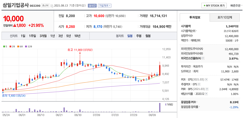Click the +21.95% change rate
This screenshot has height=118, width=244.
tap(36, 26)
